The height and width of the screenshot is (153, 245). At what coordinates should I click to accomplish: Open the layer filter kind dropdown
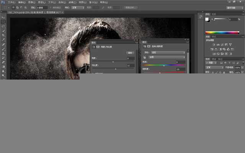click(x=211, y=63)
